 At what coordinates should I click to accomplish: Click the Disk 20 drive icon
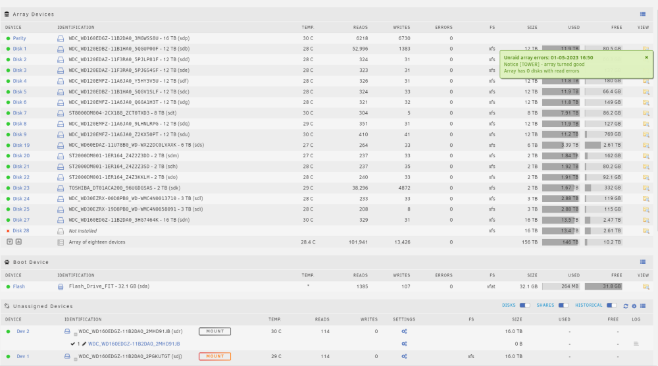coord(61,156)
